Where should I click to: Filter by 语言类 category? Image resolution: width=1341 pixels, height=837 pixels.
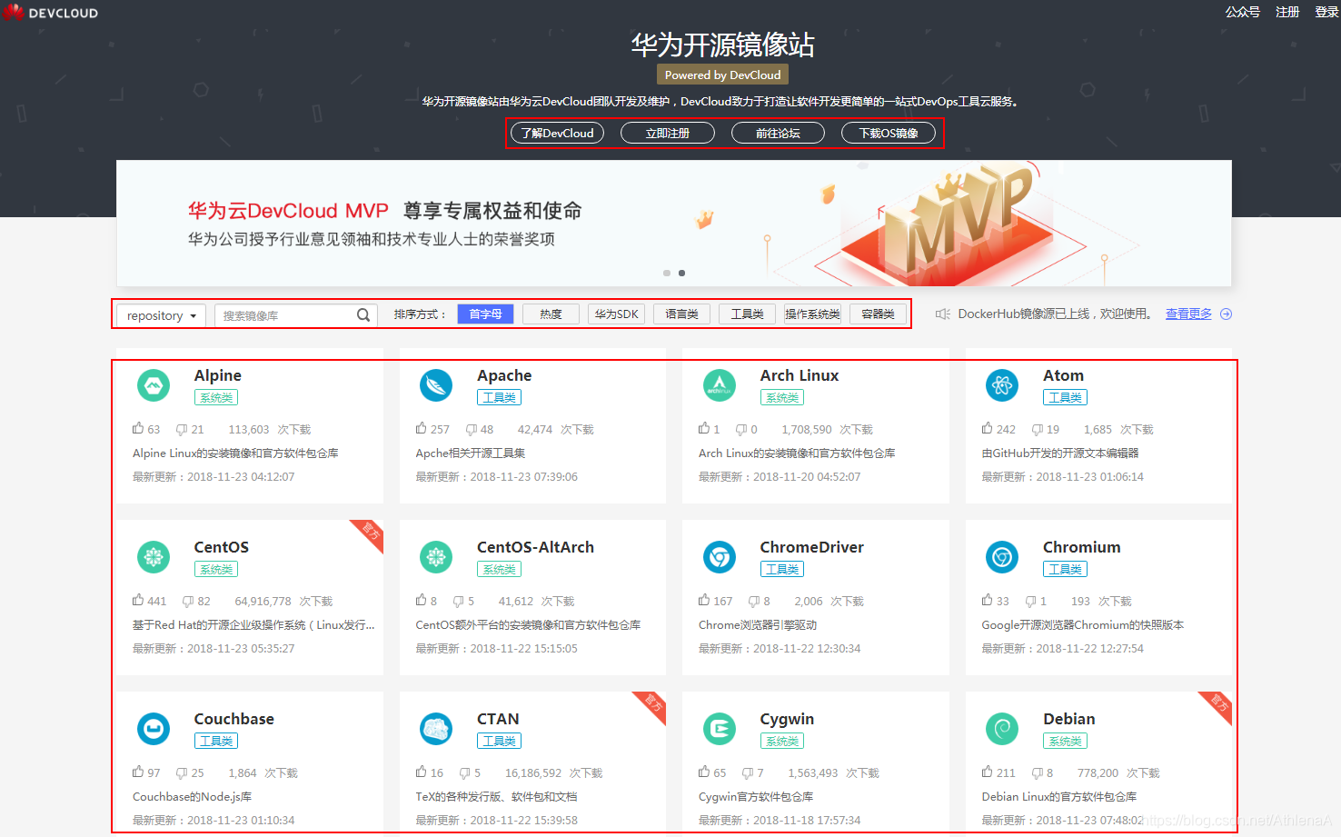coord(681,314)
